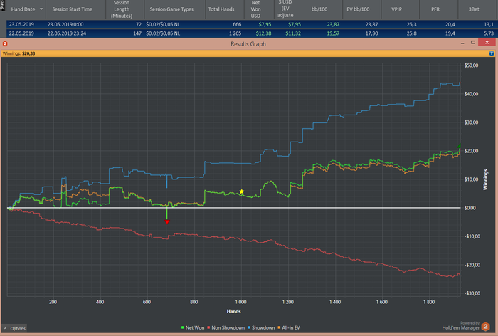Maximize the Results Graph window
This screenshot has width=498, height=336.
click(473, 43)
